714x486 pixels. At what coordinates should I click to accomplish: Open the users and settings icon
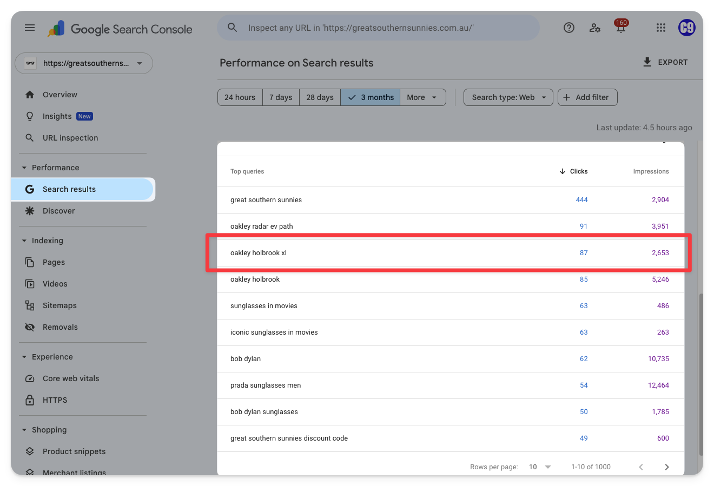(x=594, y=28)
